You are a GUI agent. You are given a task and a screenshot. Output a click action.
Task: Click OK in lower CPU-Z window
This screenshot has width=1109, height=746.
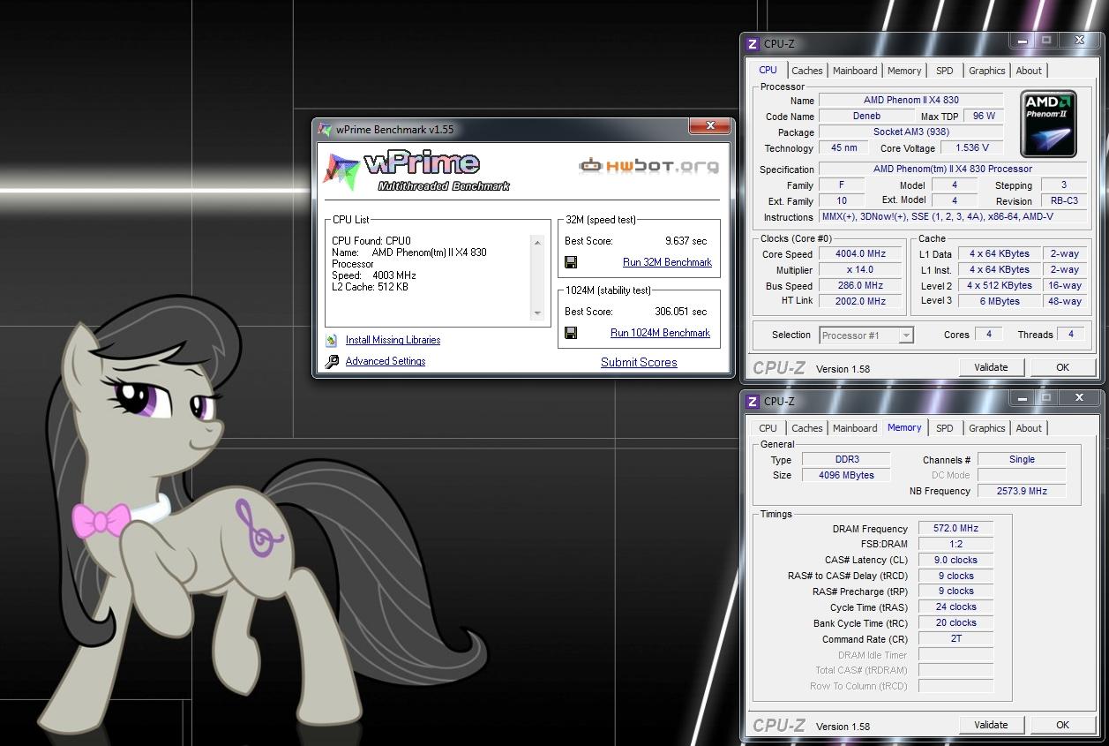click(1062, 725)
